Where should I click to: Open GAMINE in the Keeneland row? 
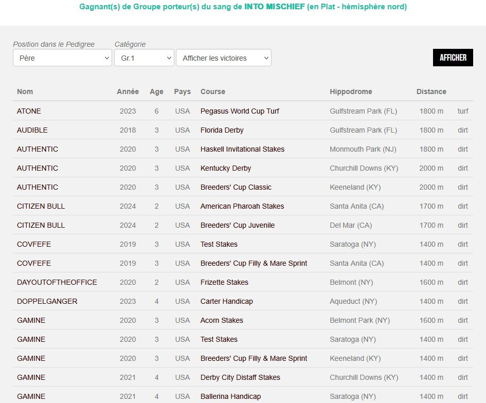pyautogui.click(x=31, y=358)
